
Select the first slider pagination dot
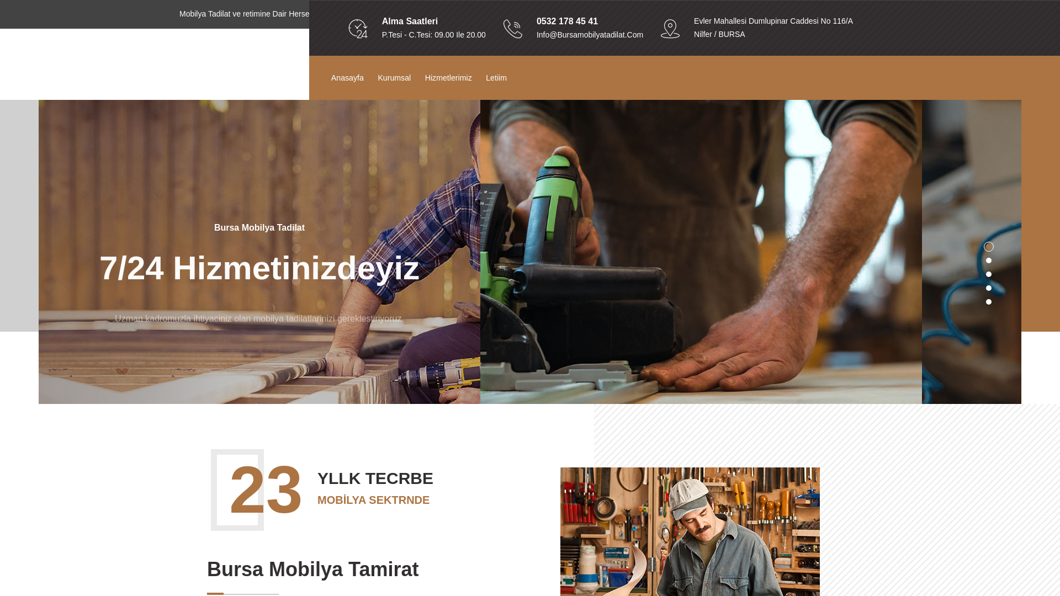[989, 247]
